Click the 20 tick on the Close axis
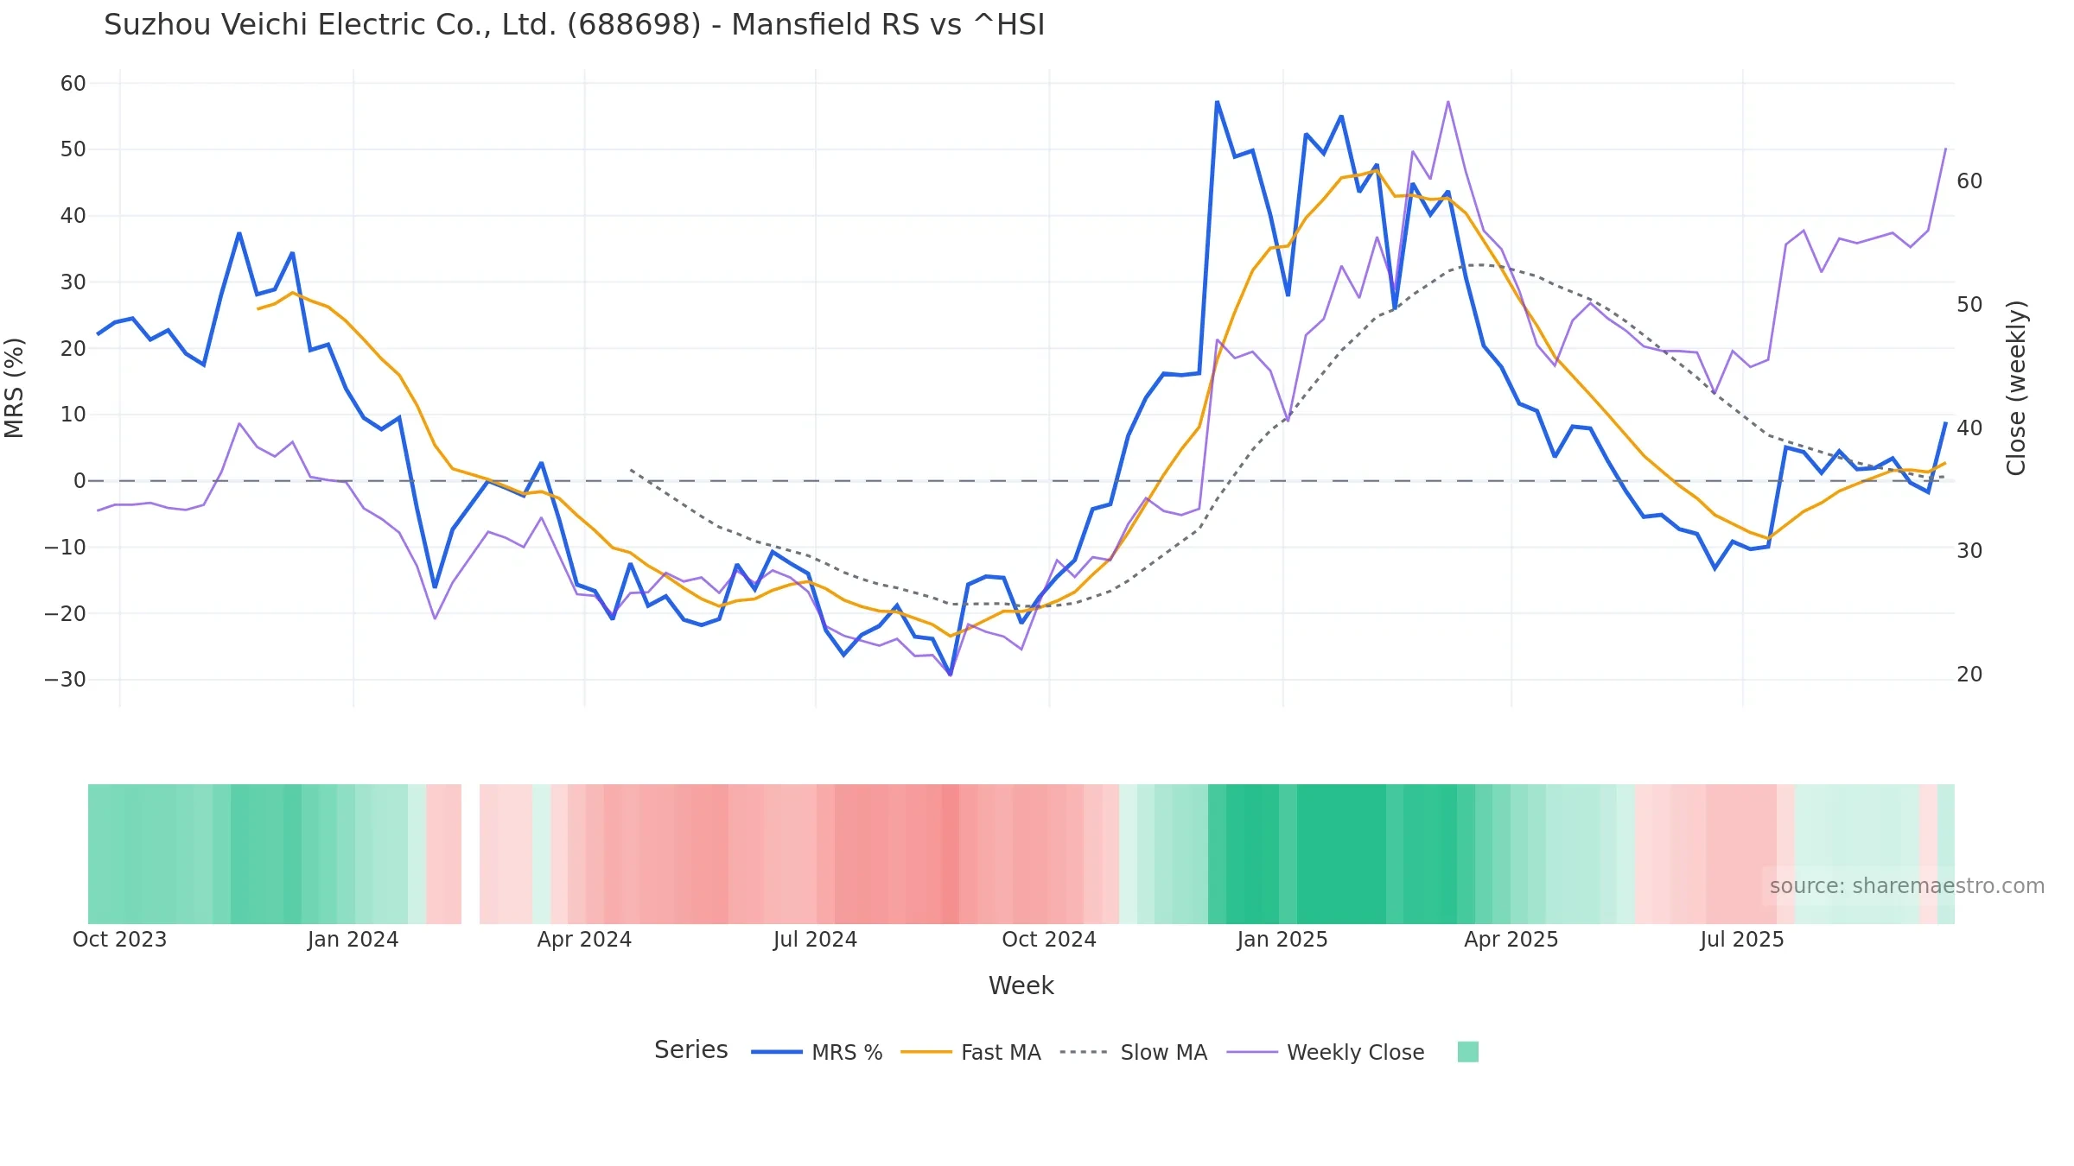This screenshot has height=1166, width=2074. [1969, 675]
